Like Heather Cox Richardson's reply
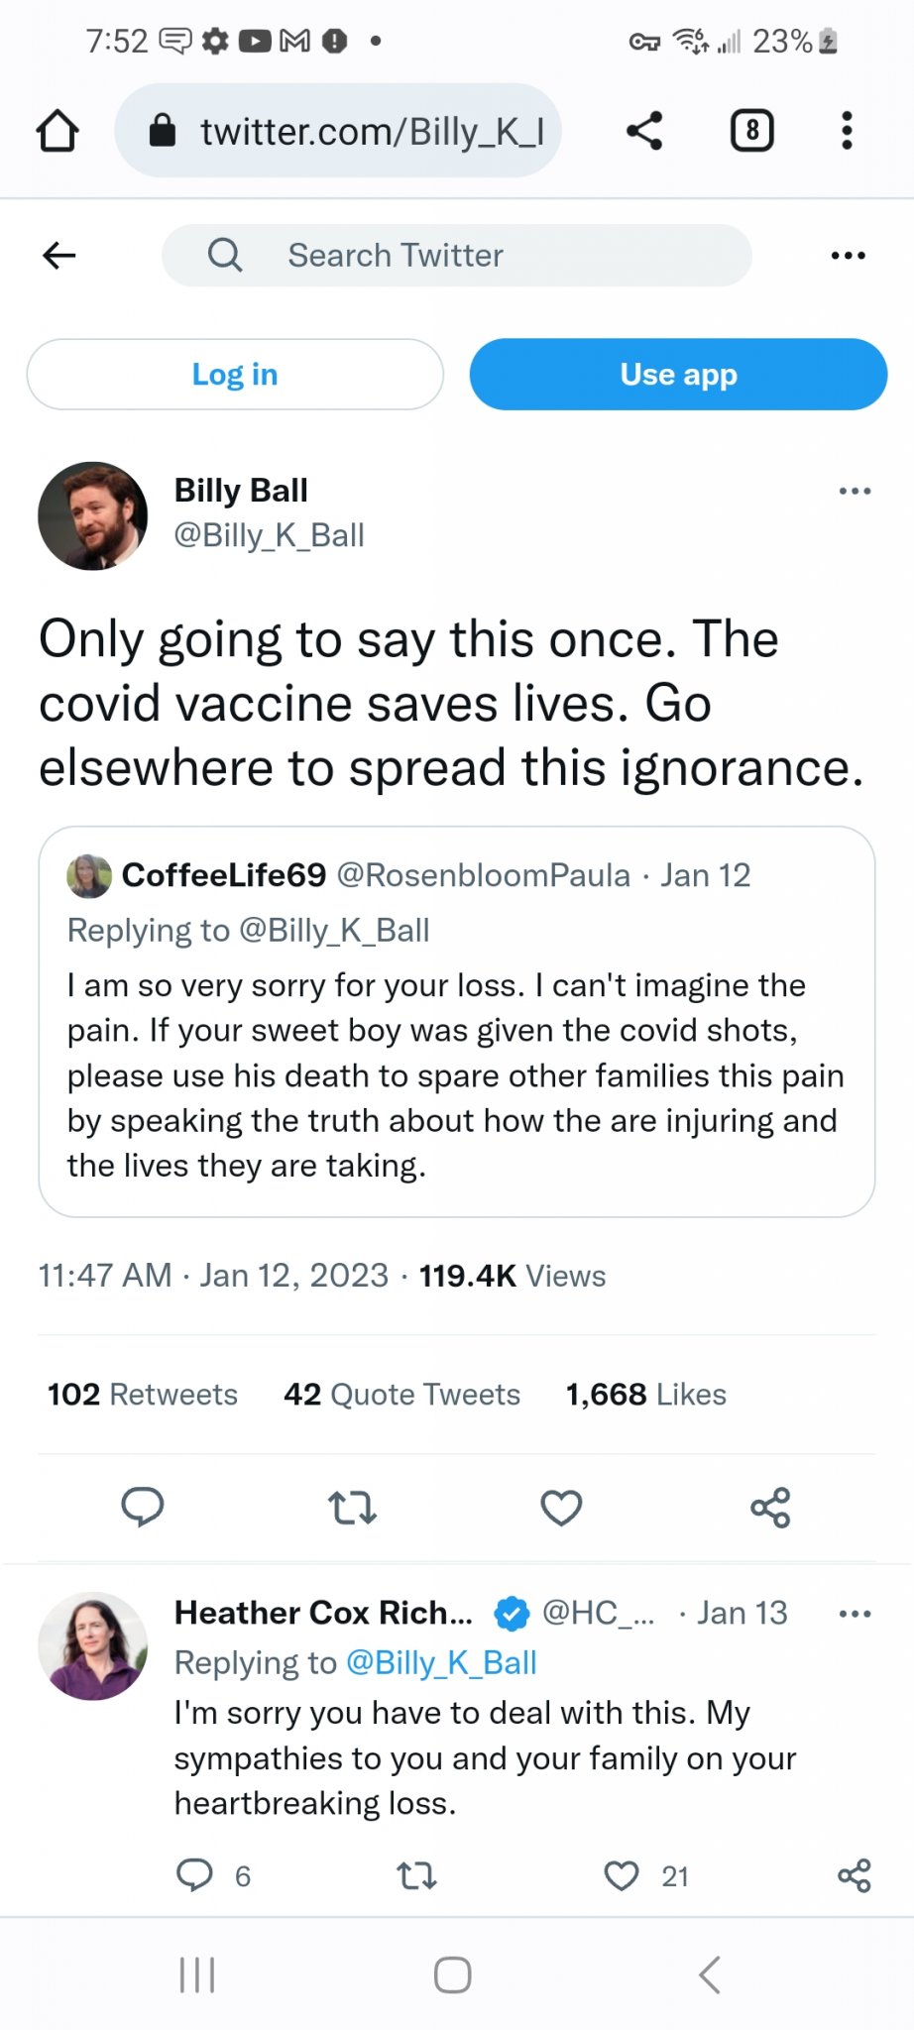 tap(623, 1875)
